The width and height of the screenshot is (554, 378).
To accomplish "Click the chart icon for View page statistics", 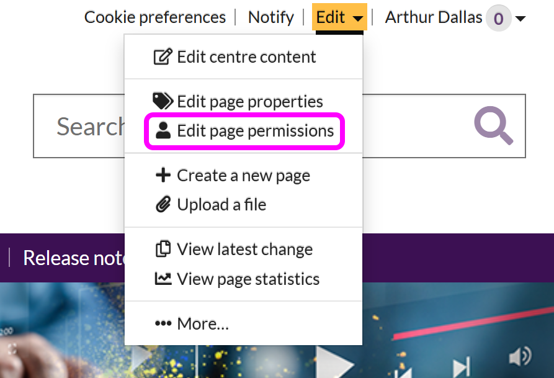I will tap(163, 279).
